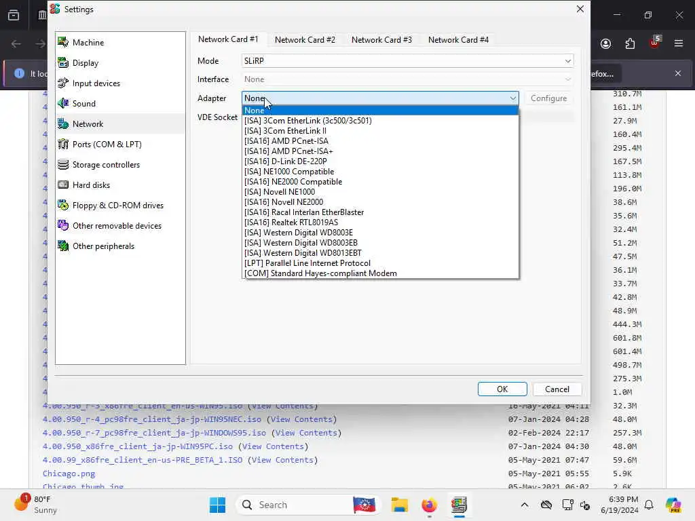Switch to Network Card #2 tab
The image size is (695, 521).
click(x=305, y=40)
